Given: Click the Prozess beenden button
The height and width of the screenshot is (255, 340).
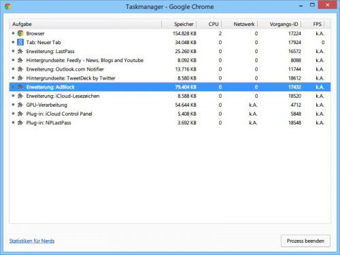Looking at the screenshot, I should coord(305,241).
